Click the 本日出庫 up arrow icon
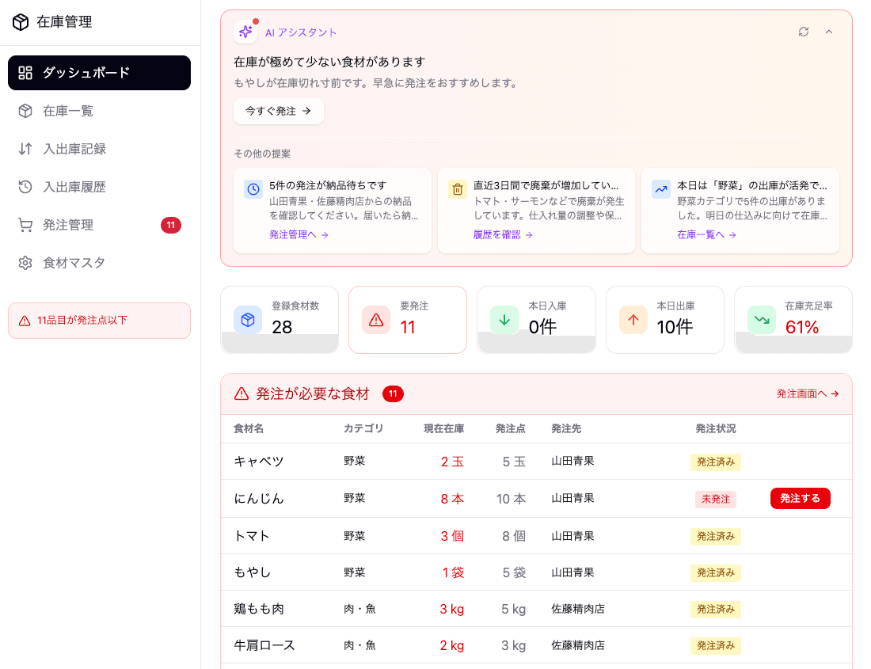 pyautogui.click(x=633, y=320)
